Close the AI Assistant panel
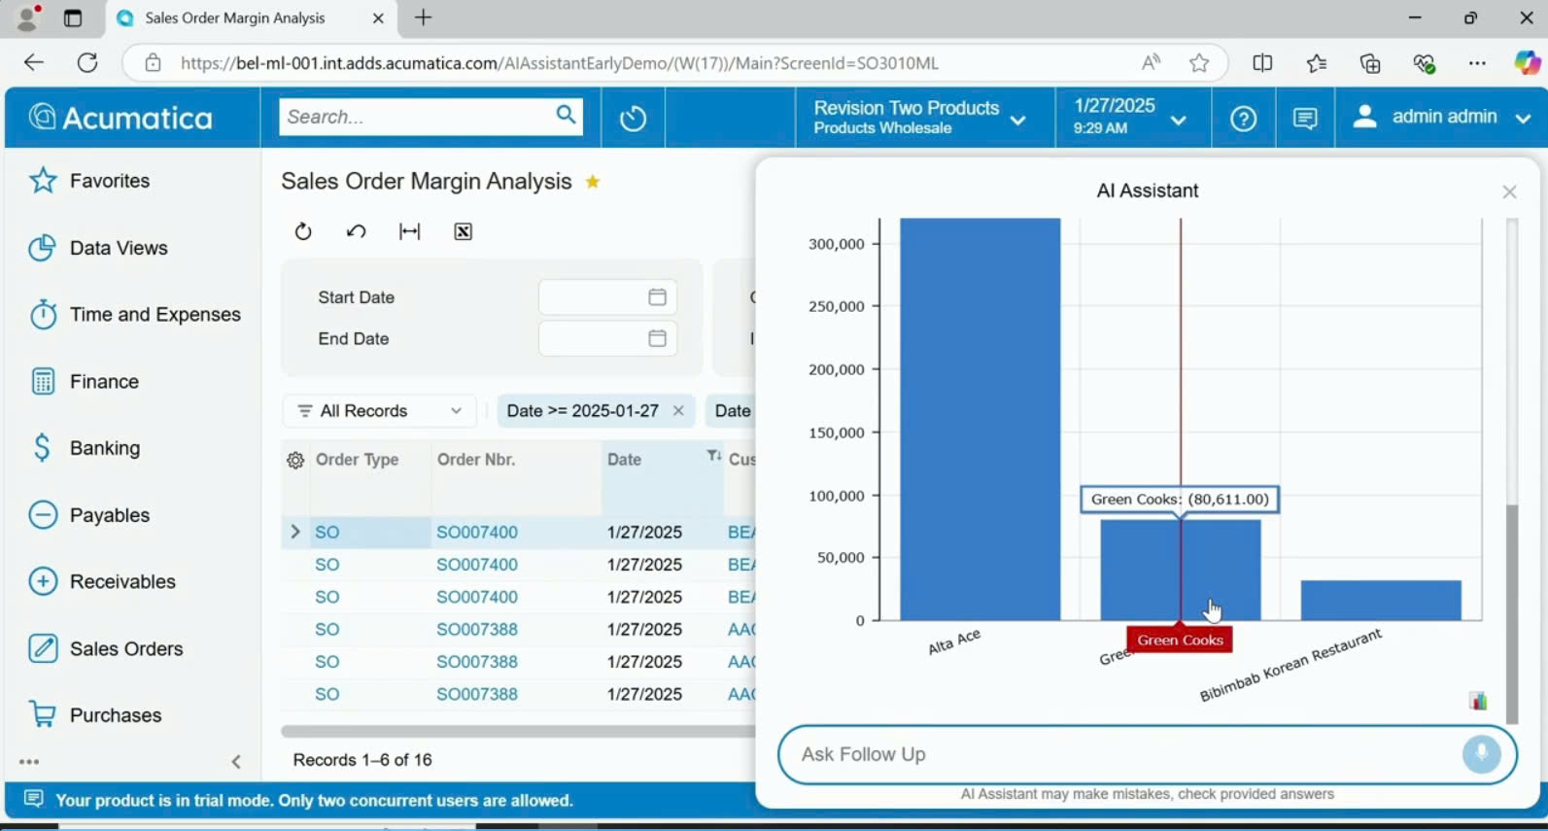Viewport: 1548px width, 831px height. [x=1509, y=192]
